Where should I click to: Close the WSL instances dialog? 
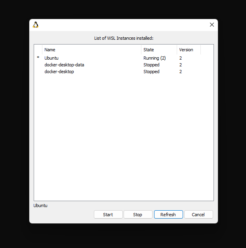[212, 25]
